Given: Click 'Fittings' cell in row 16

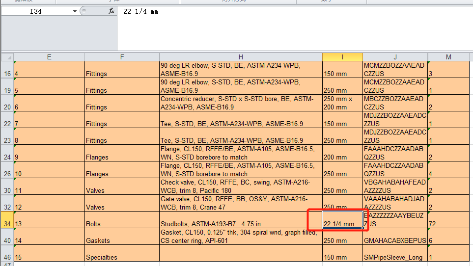Looking at the screenshot, I should pyautogui.click(x=122, y=70).
